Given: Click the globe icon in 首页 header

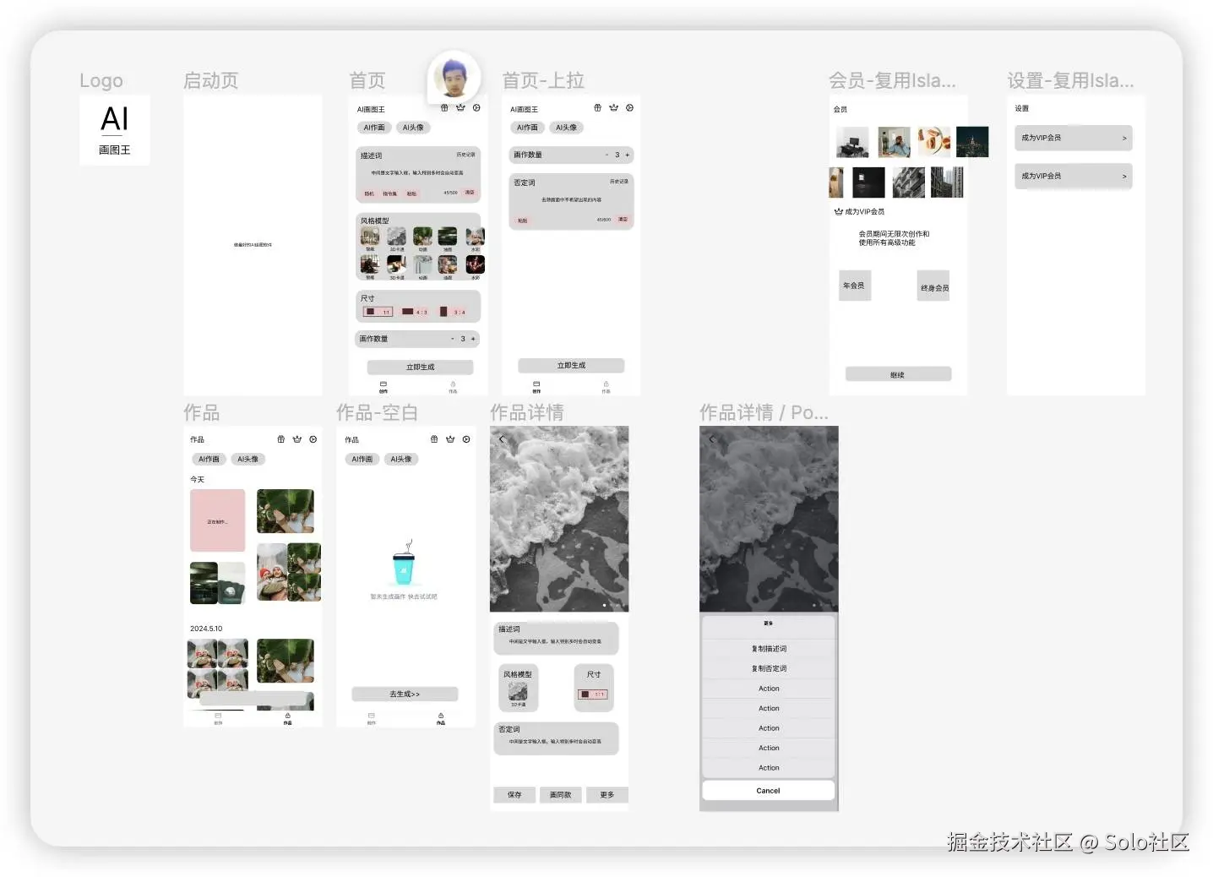Looking at the screenshot, I should pyautogui.click(x=444, y=108).
